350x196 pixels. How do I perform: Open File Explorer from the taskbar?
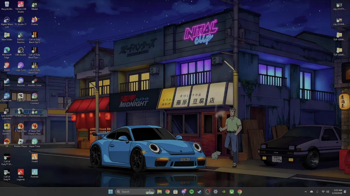click(159, 192)
